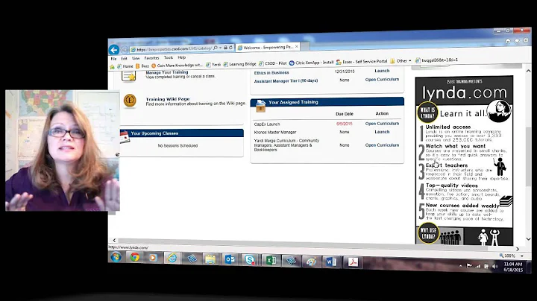This screenshot has width=537, height=301.
Task: Open Outlook from the taskbar
Action: 230,259
